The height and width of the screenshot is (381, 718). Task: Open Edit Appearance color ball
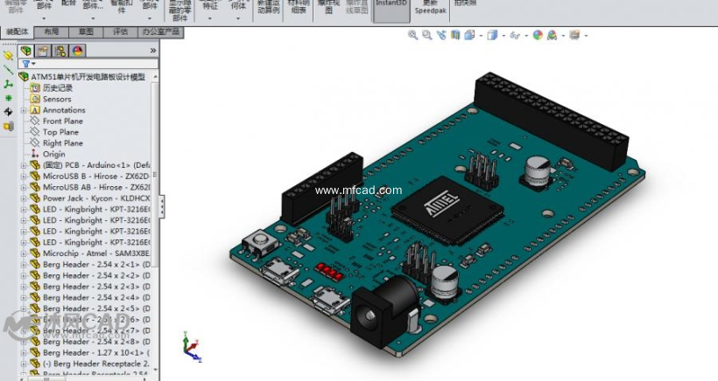click(x=538, y=35)
